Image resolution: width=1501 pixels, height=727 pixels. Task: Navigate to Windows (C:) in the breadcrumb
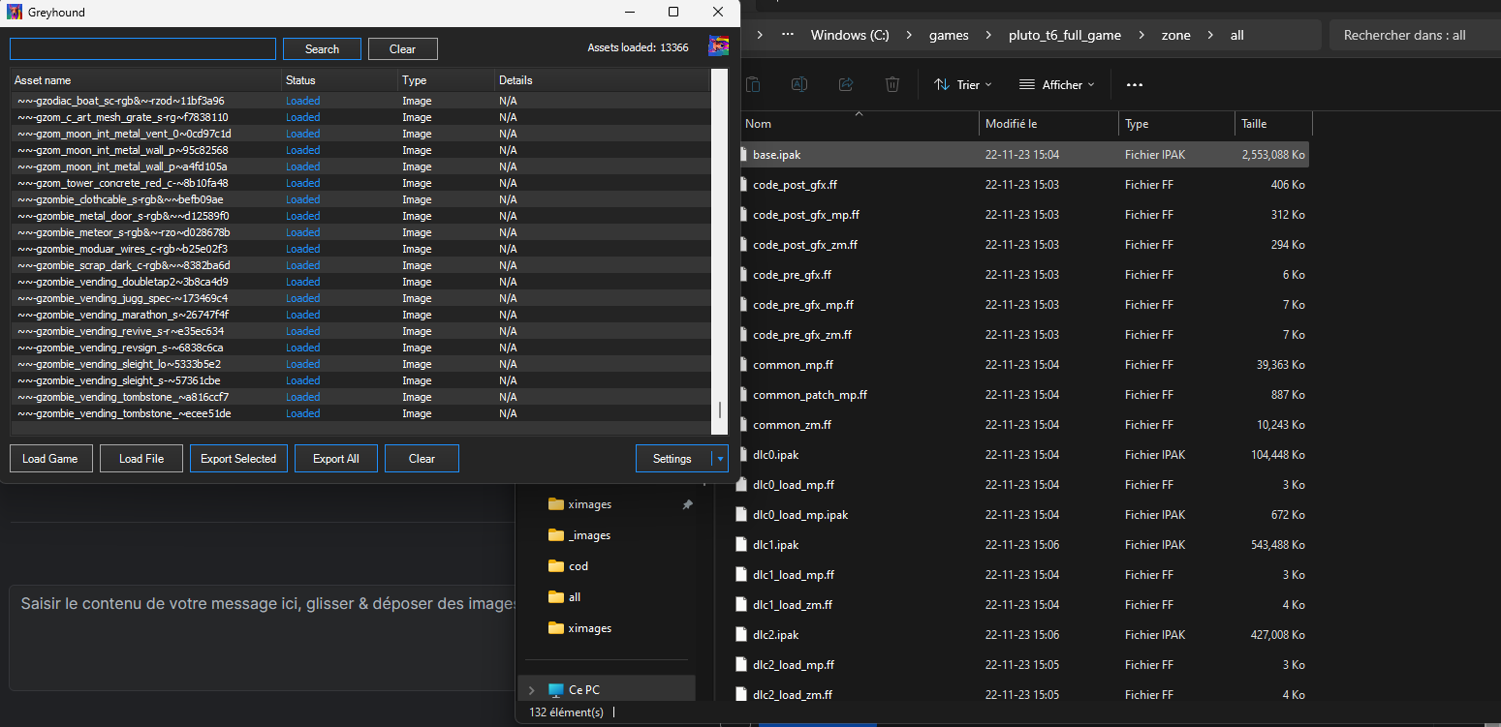pos(850,35)
